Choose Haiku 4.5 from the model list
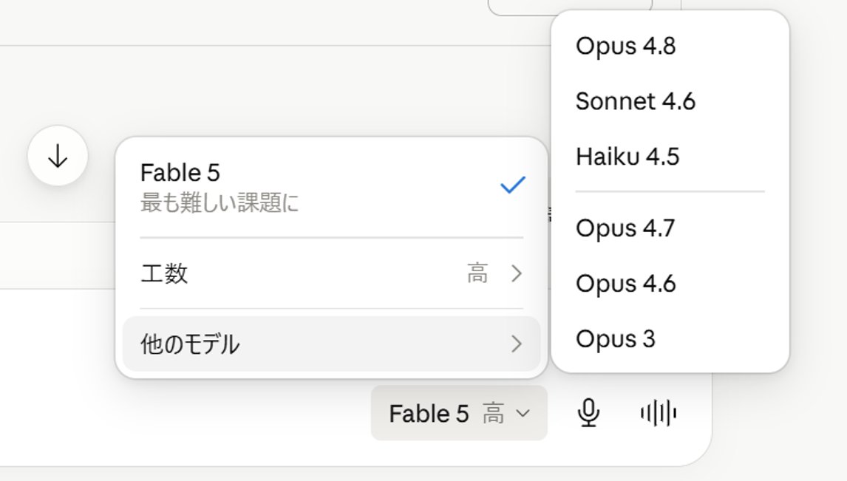This screenshot has height=481, width=847. coord(670,157)
